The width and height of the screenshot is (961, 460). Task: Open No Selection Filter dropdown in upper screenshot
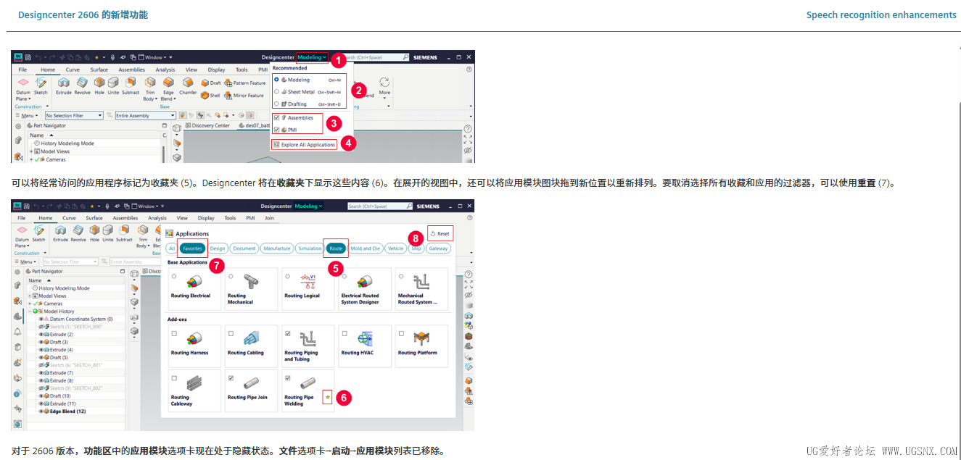tap(73, 115)
